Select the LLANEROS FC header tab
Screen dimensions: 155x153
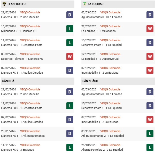pyautogui.click(x=15, y=4)
